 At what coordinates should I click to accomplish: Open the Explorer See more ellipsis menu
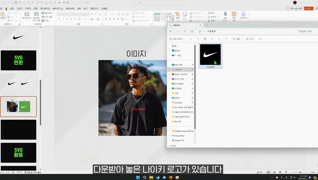(260, 39)
